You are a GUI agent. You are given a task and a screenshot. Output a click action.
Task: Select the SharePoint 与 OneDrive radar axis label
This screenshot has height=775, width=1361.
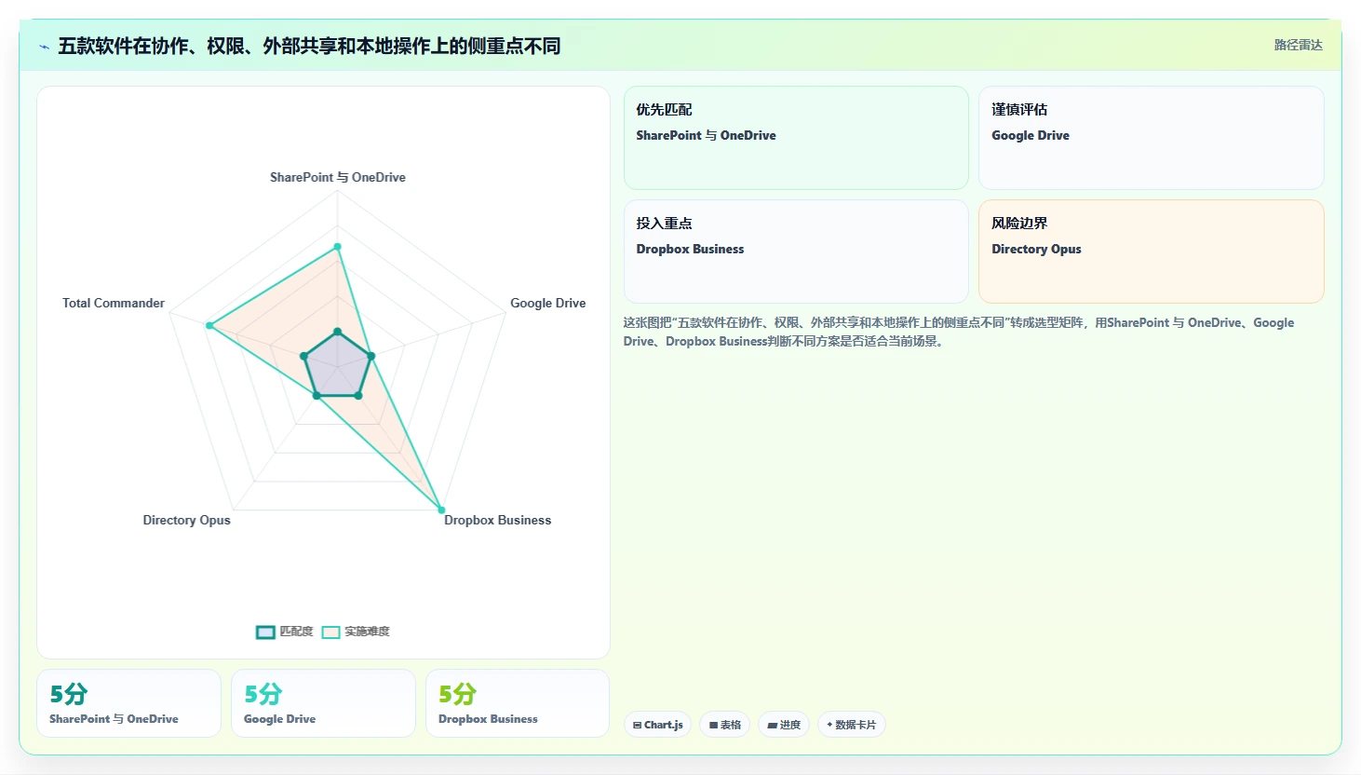[x=338, y=177]
